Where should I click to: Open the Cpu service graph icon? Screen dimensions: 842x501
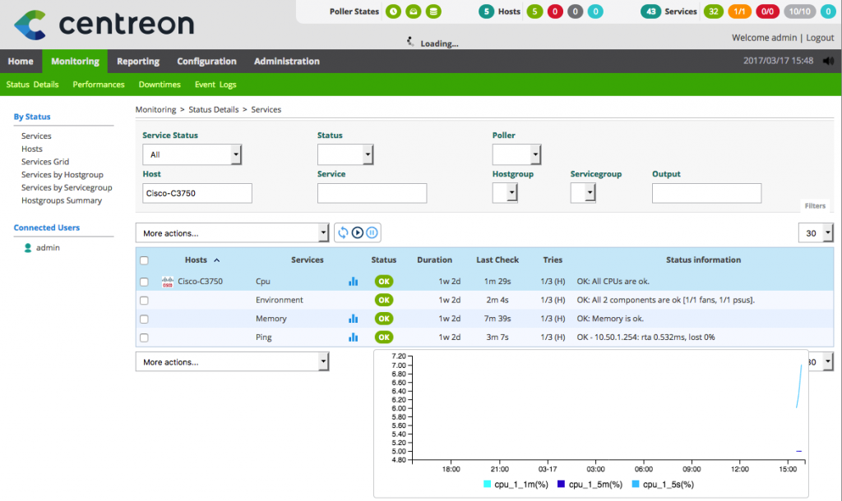click(353, 281)
